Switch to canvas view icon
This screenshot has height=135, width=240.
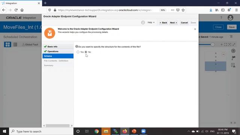pyautogui.click(x=7, y=44)
